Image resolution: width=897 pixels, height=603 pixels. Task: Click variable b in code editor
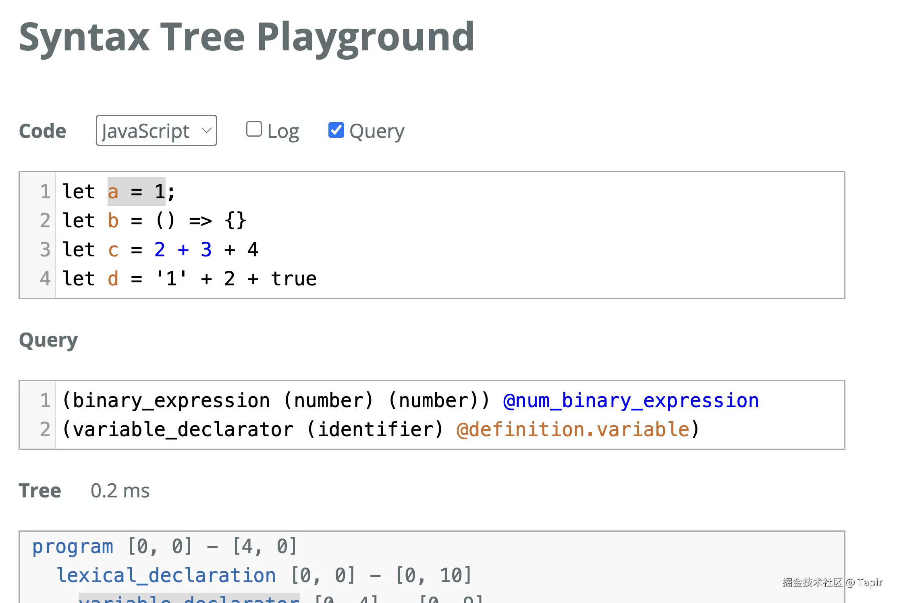click(x=113, y=221)
